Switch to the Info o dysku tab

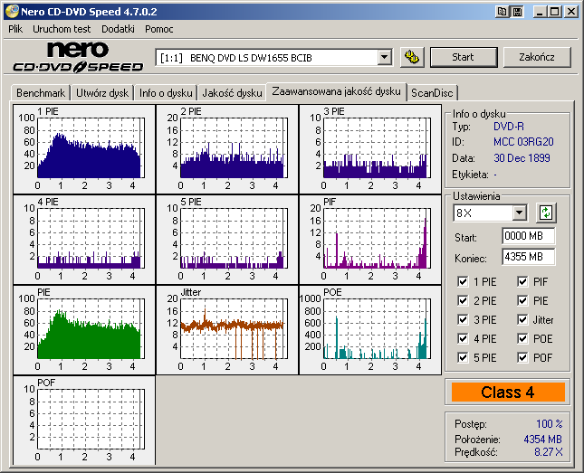pyautogui.click(x=166, y=93)
